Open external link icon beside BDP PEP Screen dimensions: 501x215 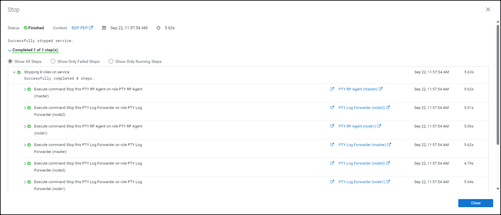coord(91,28)
